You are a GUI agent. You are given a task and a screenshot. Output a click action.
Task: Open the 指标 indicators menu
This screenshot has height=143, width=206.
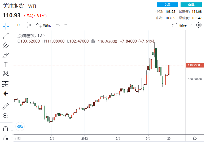(x=44, y=25)
